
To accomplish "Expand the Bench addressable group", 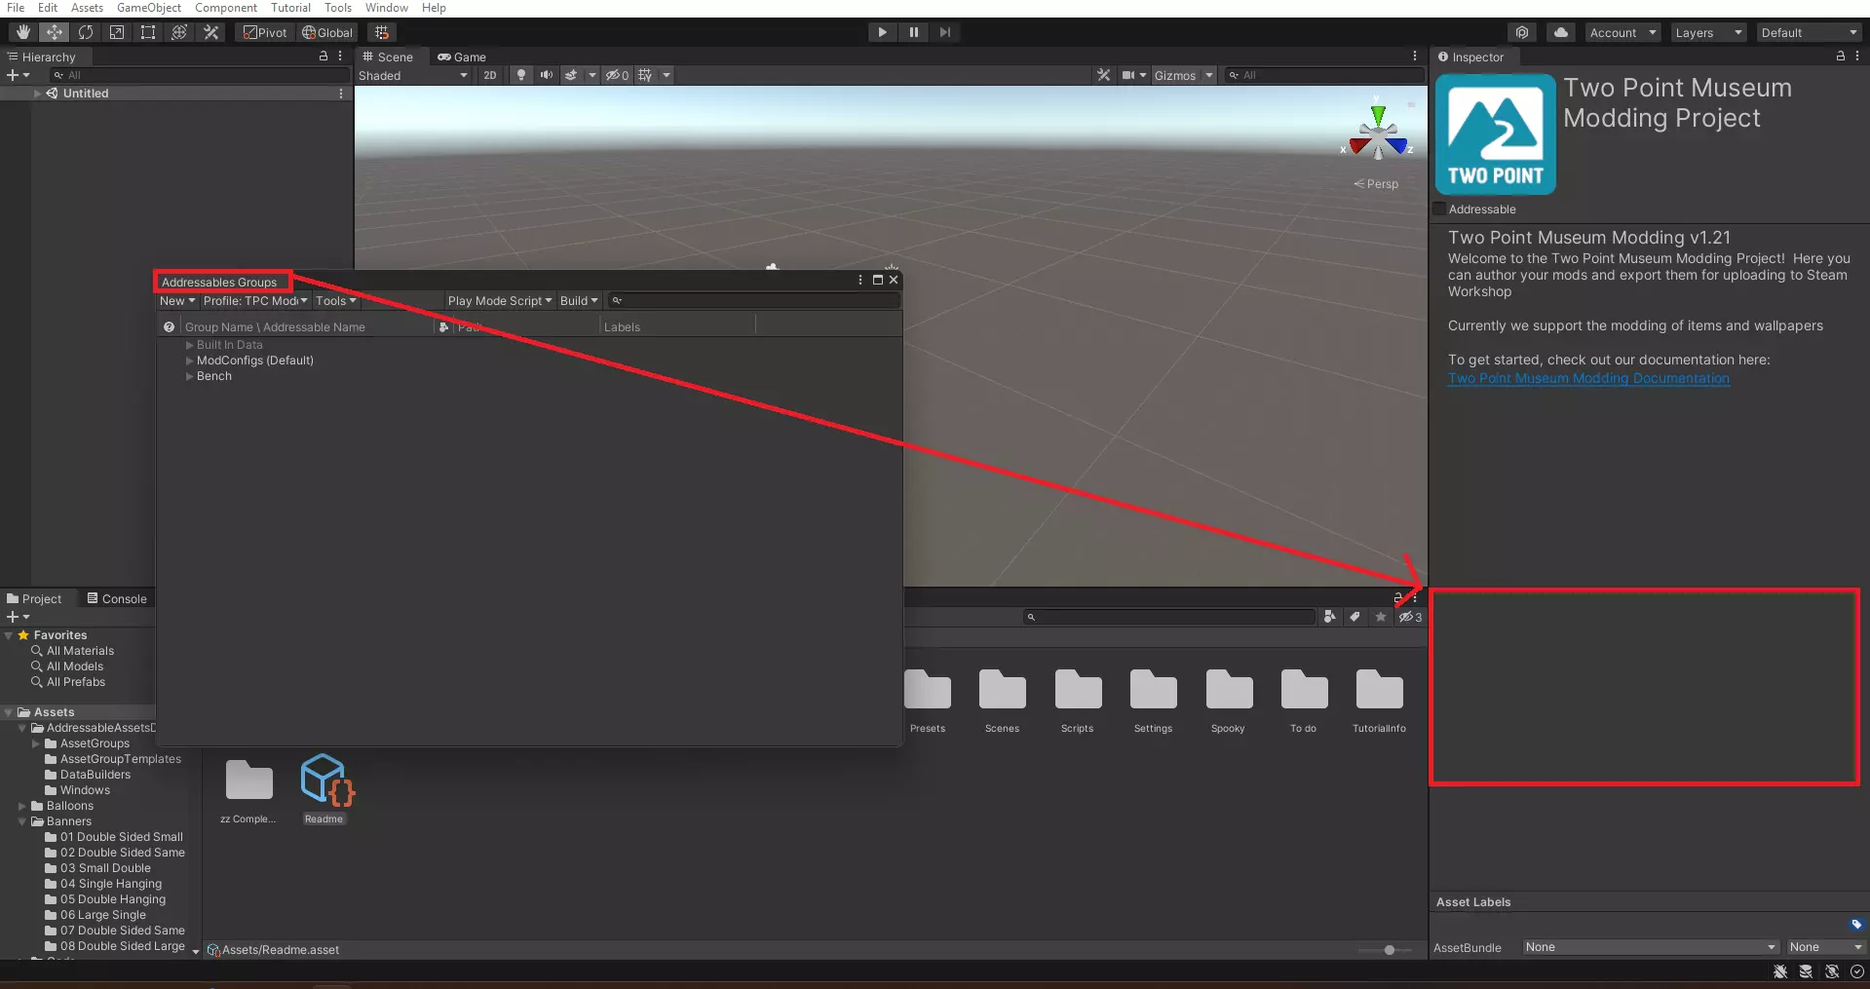I will (190, 376).
